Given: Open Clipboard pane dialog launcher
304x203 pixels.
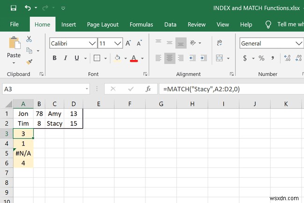Looking at the screenshot, I should [x=42, y=74].
